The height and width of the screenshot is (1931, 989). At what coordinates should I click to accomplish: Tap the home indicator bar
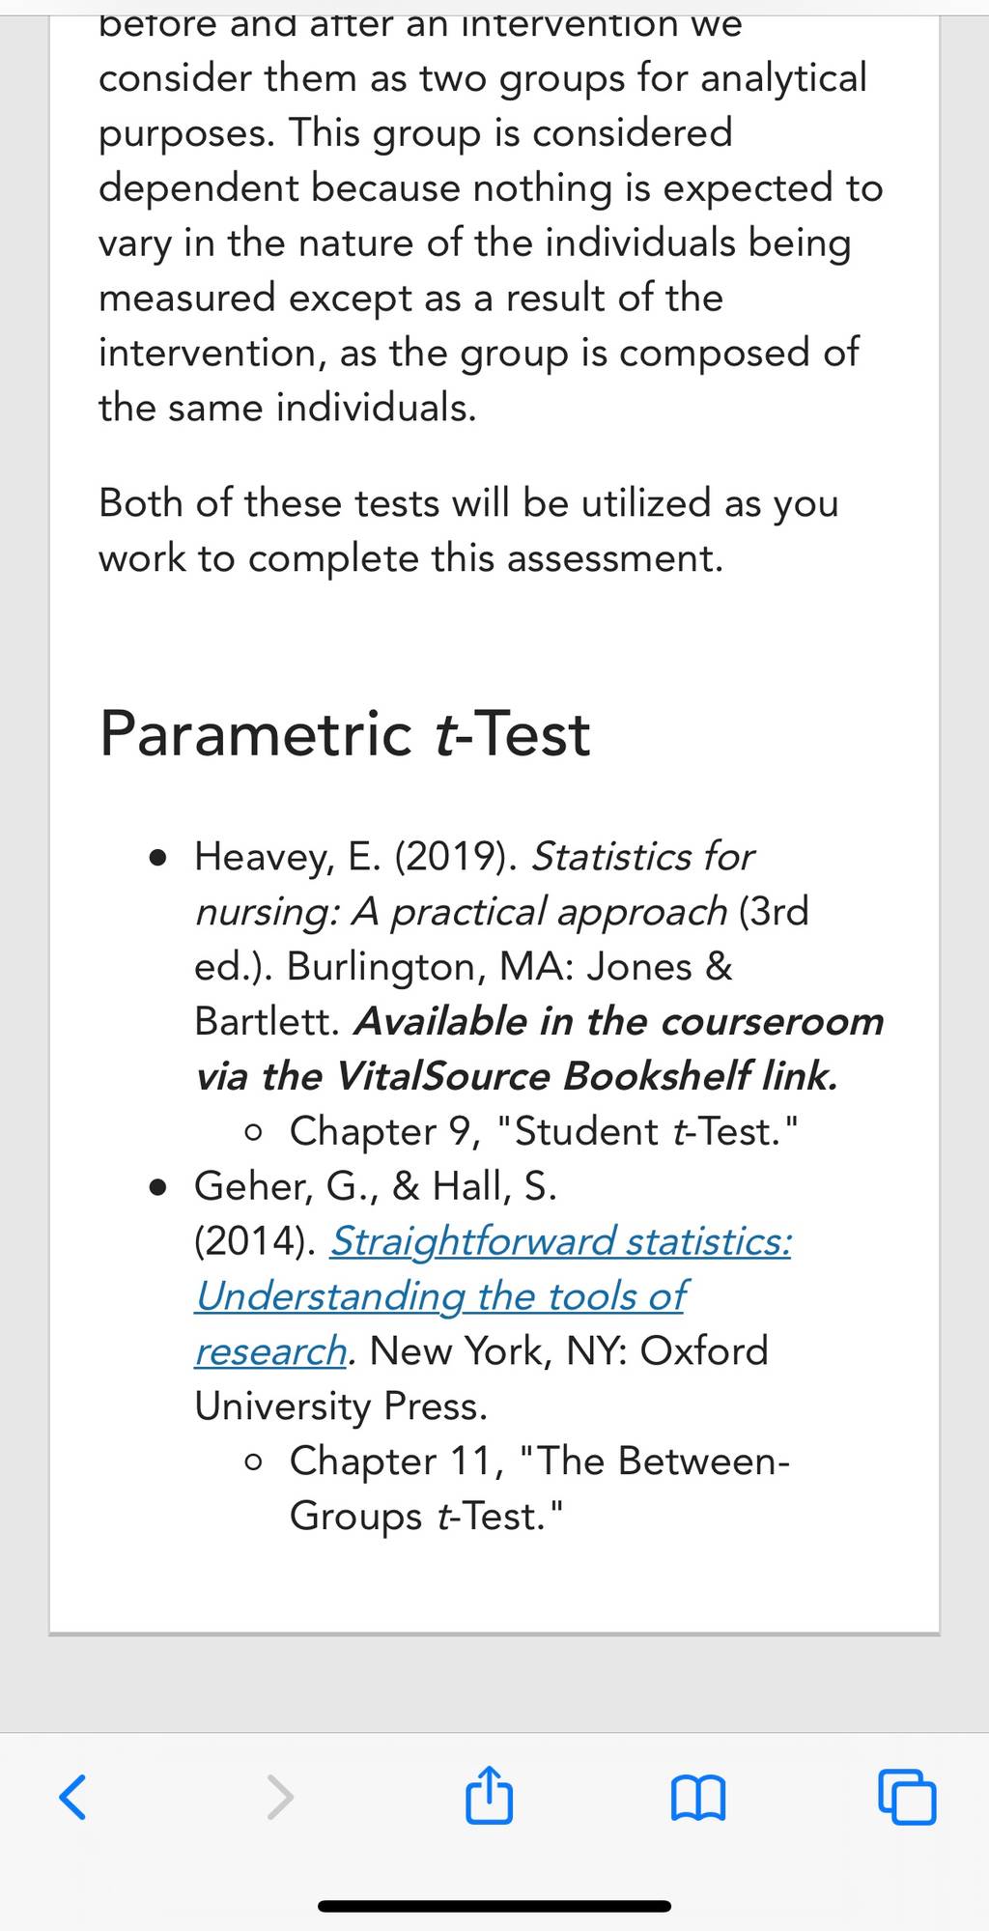click(x=494, y=1906)
